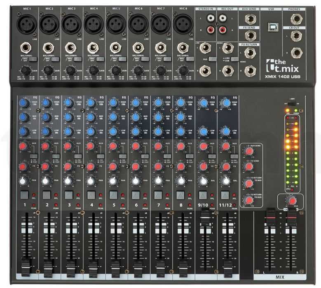
Task: Click the STEREO IN right red RCA socket
Action: 211,30
